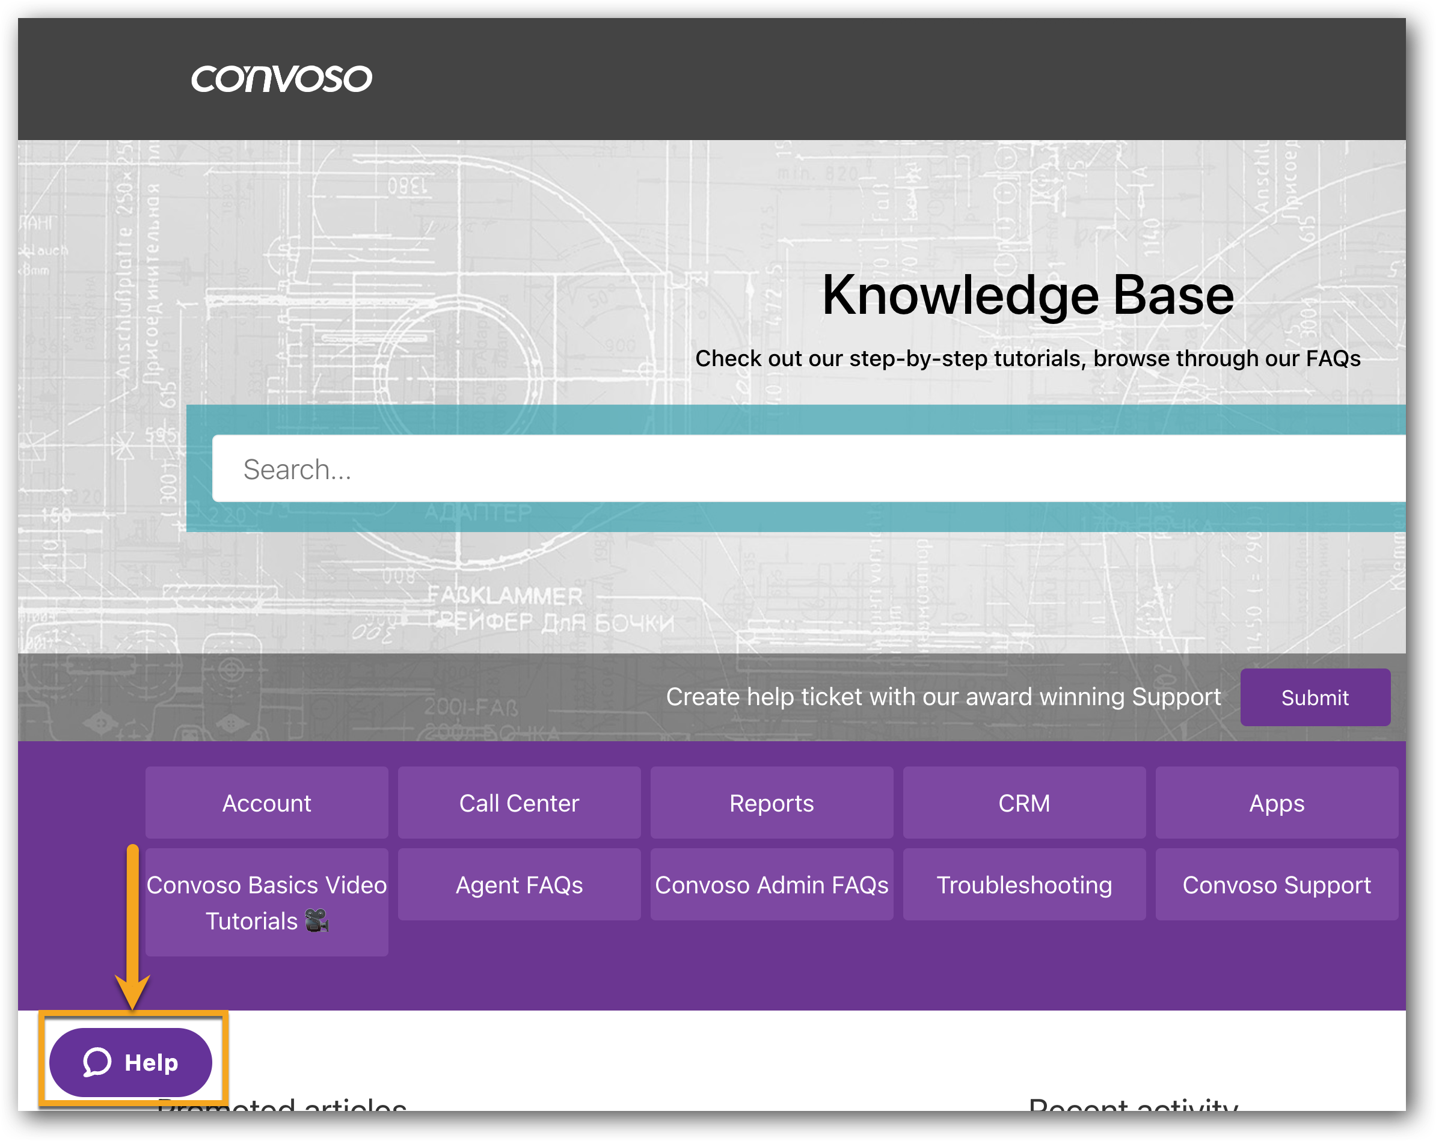The height and width of the screenshot is (1141, 1436).
Task: Open Convoso Admin FAQs category
Action: pos(772,885)
